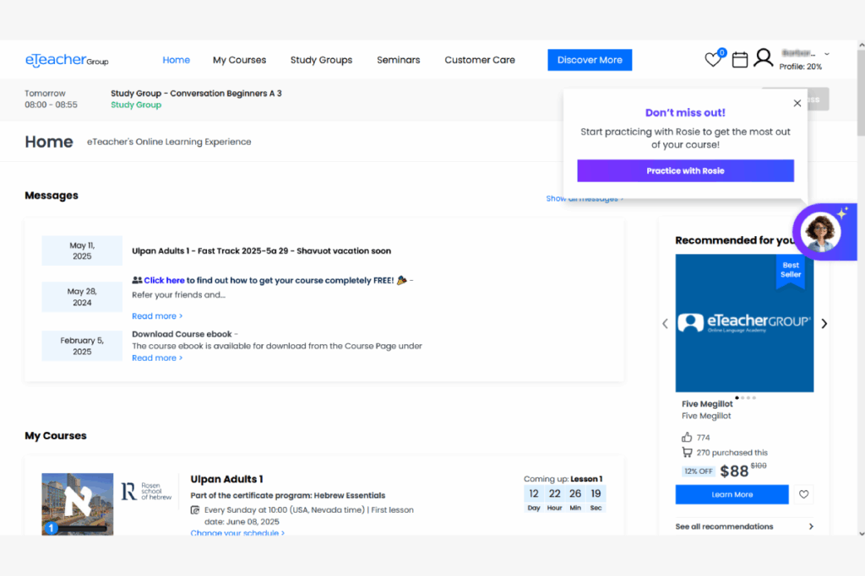Click the user profile avatar icon
The height and width of the screenshot is (576, 865).
pos(764,58)
